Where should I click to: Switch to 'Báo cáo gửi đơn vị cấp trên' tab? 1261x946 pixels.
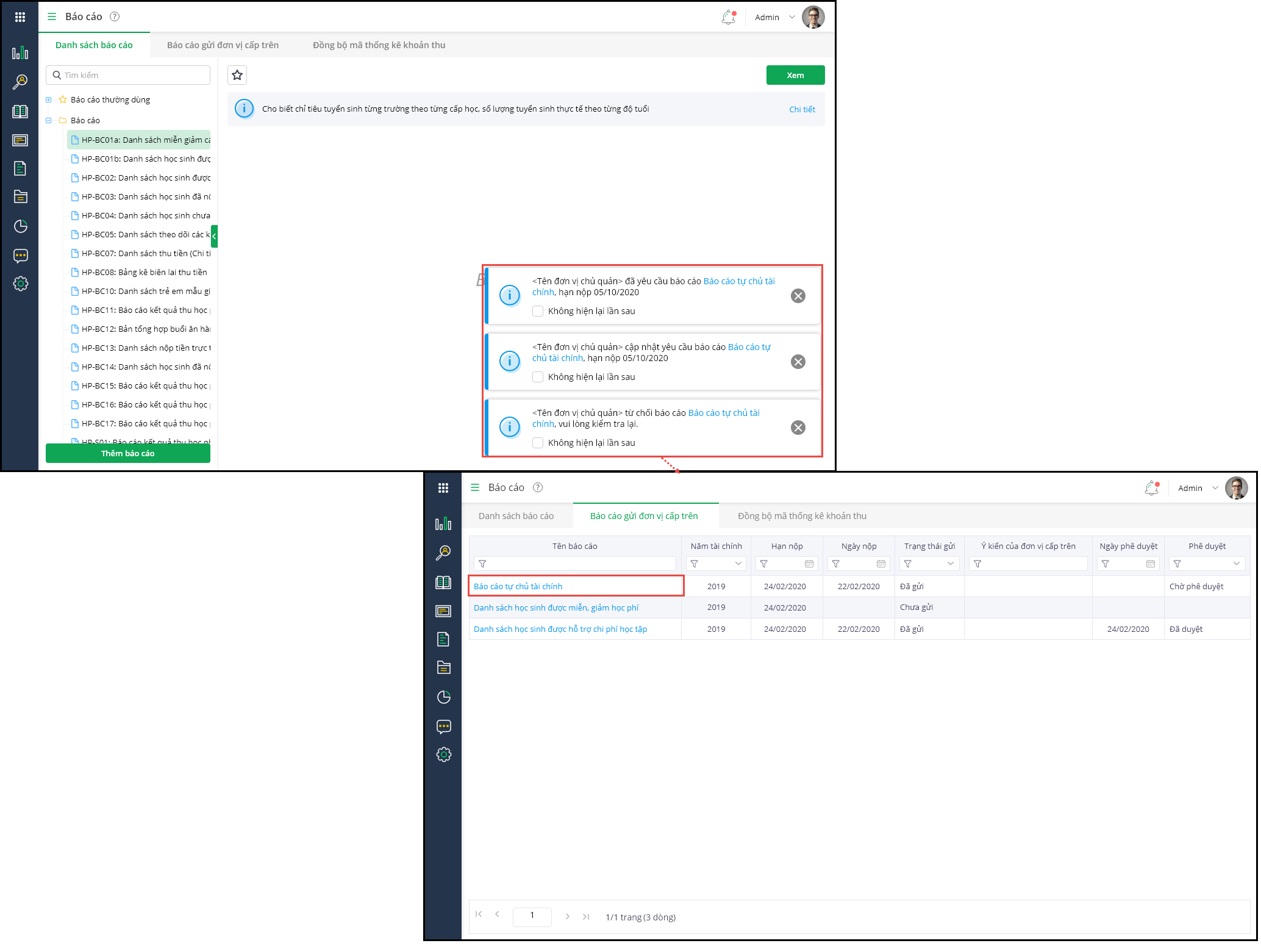[223, 45]
